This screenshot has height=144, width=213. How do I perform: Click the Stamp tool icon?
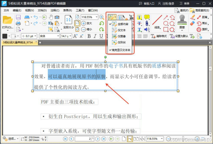click(182, 20)
